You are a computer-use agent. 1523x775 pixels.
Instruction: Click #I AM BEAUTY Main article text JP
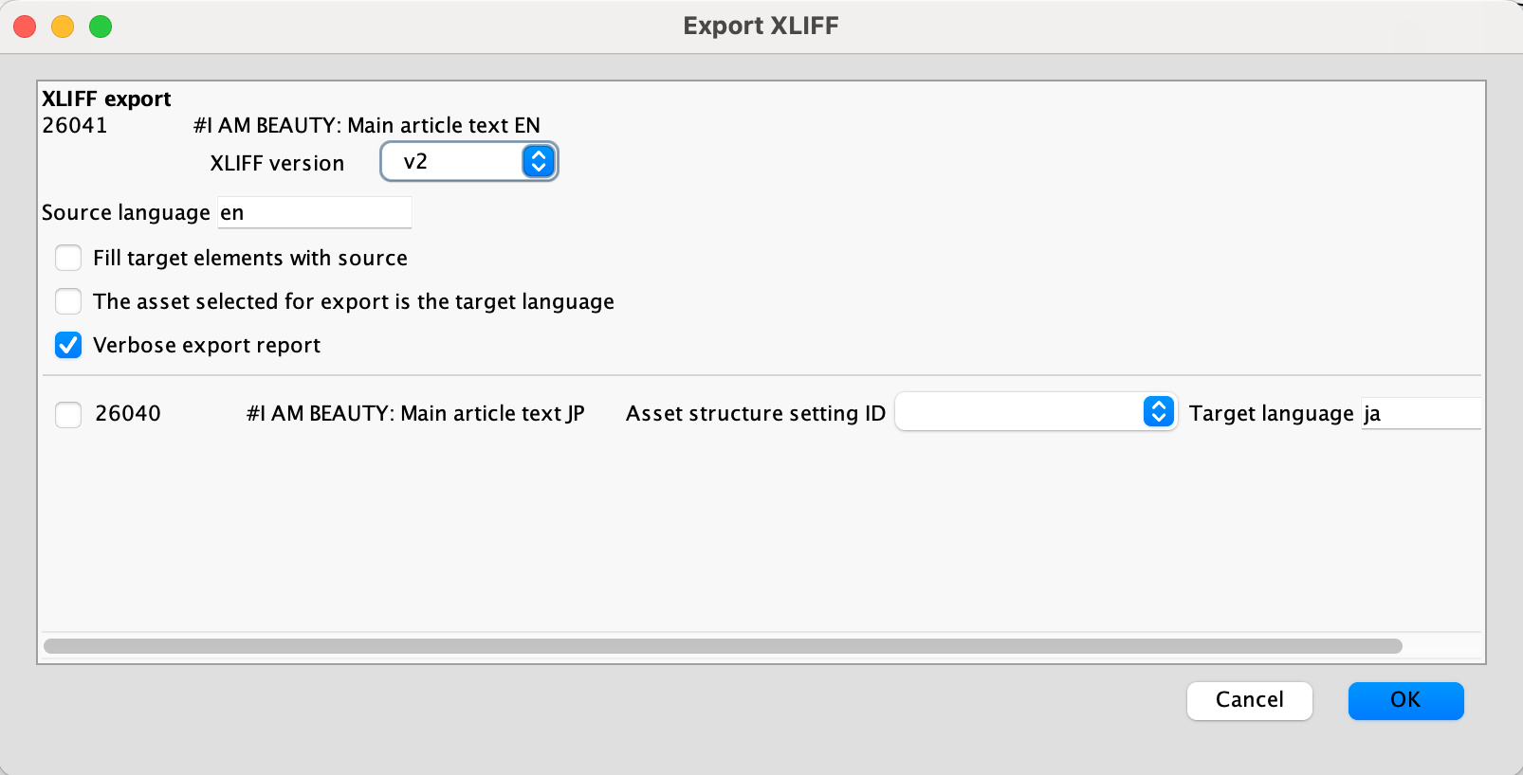415,414
